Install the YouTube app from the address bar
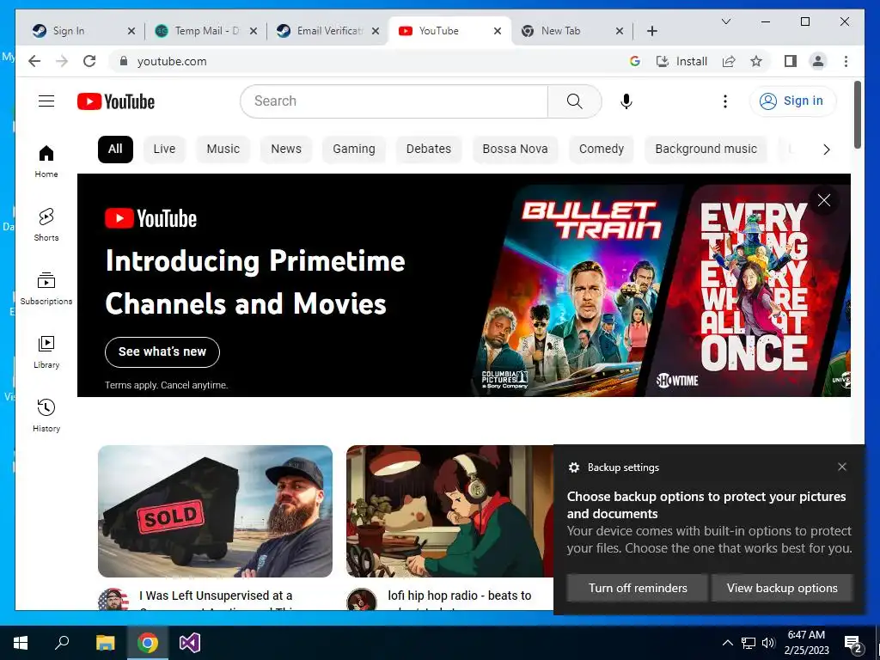This screenshot has width=880, height=660. (681, 61)
